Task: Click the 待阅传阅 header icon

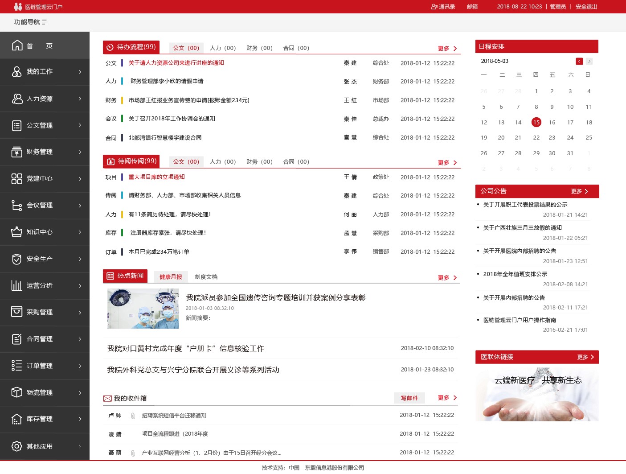Action: [x=110, y=161]
